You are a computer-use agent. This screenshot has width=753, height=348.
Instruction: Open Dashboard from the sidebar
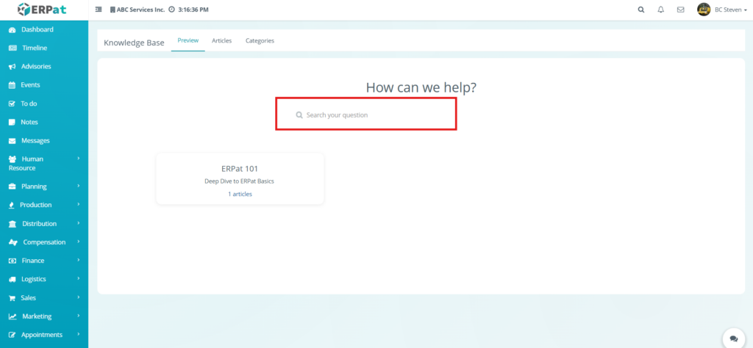[37, 29]
